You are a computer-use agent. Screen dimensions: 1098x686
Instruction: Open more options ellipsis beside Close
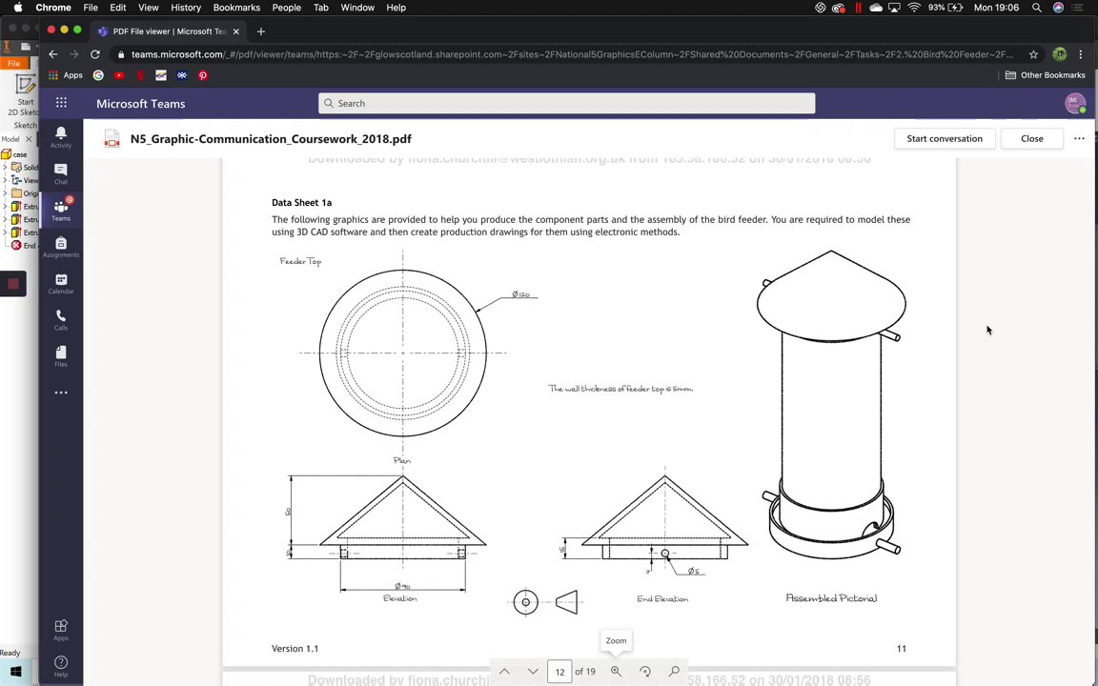(x=1079, y=138)
